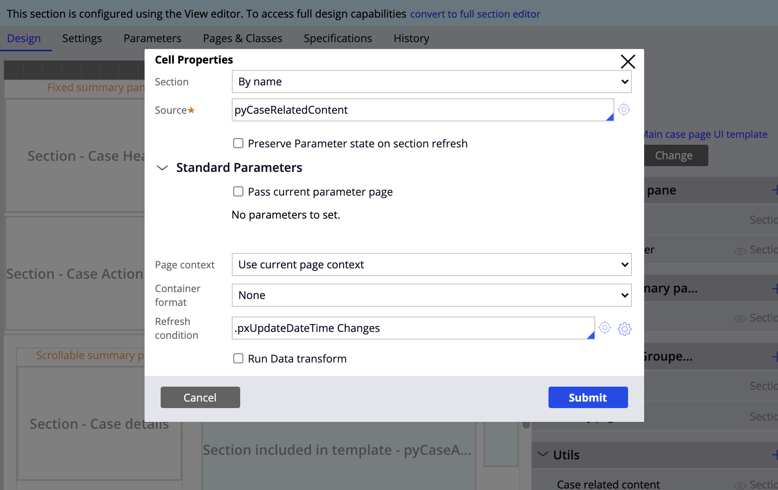The image size is (778, 490).
Task: Click eye icon on Case related content row
Action: click(740, 485)
